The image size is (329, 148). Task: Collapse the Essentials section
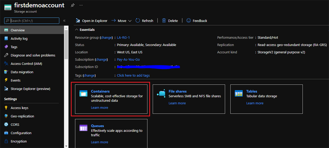76,30
